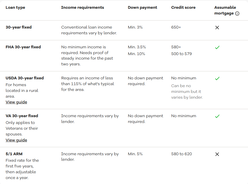The image size is (248, 184).
Task: Click the green checkmark for VA 30-year fixed
Action: tap(217, 116)
